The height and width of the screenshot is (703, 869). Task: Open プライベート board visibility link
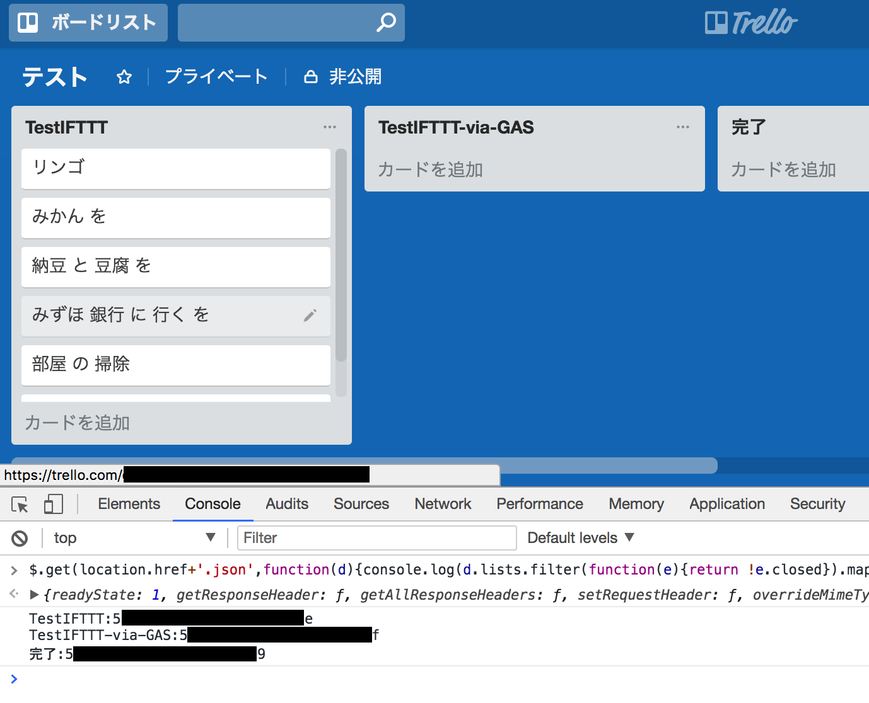pos(216,76)
